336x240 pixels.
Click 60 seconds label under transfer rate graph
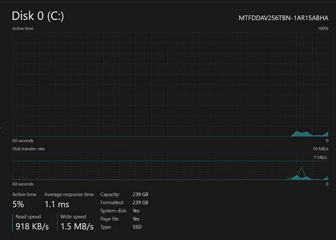pos(23,184)
